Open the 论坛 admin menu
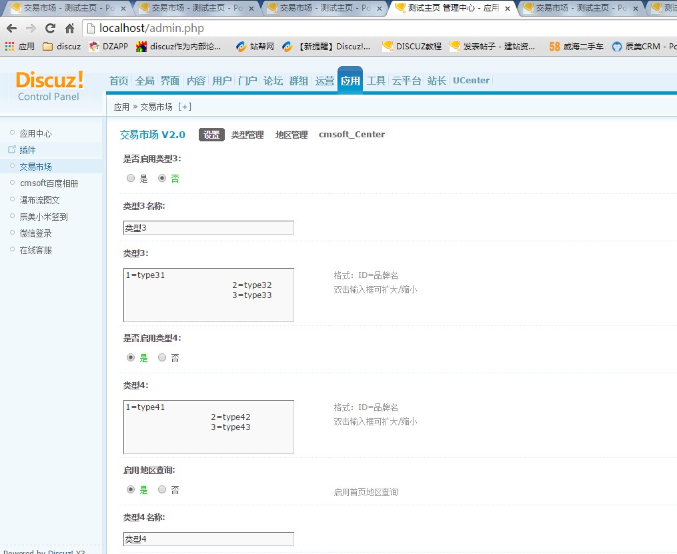The width and height of the screenshot is (677, 554). point(273,81)
